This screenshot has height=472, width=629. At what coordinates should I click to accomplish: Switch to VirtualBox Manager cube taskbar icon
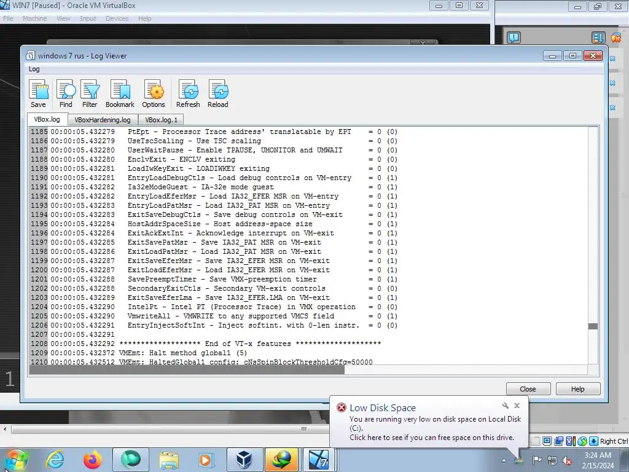point(244,460)
